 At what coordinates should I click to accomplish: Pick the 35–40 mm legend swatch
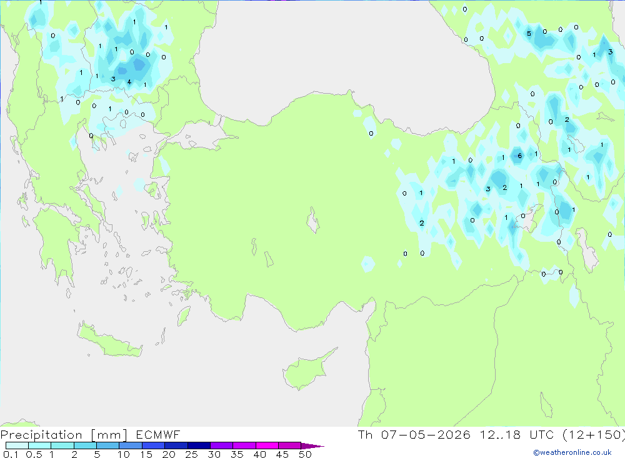pyautogui.click(x=244, y=446)
